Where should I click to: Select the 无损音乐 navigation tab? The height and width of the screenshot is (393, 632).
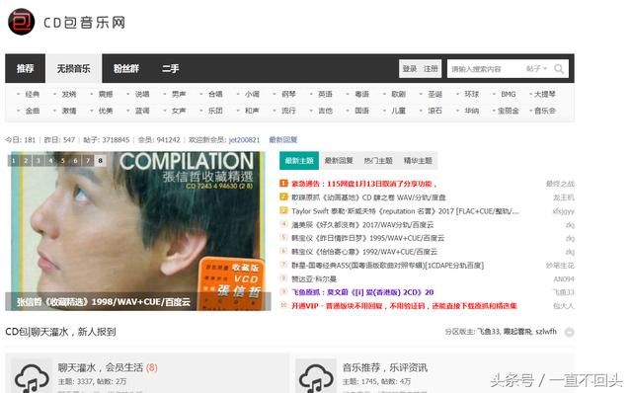coord(73,68)
